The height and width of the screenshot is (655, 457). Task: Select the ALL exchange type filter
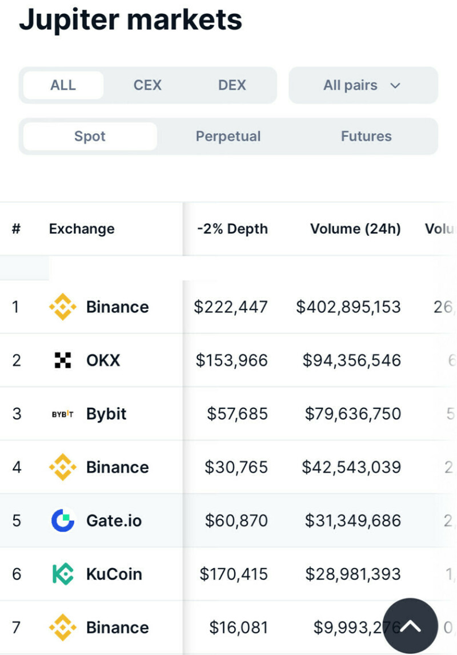pyautogui.click(x=63, y=85)
